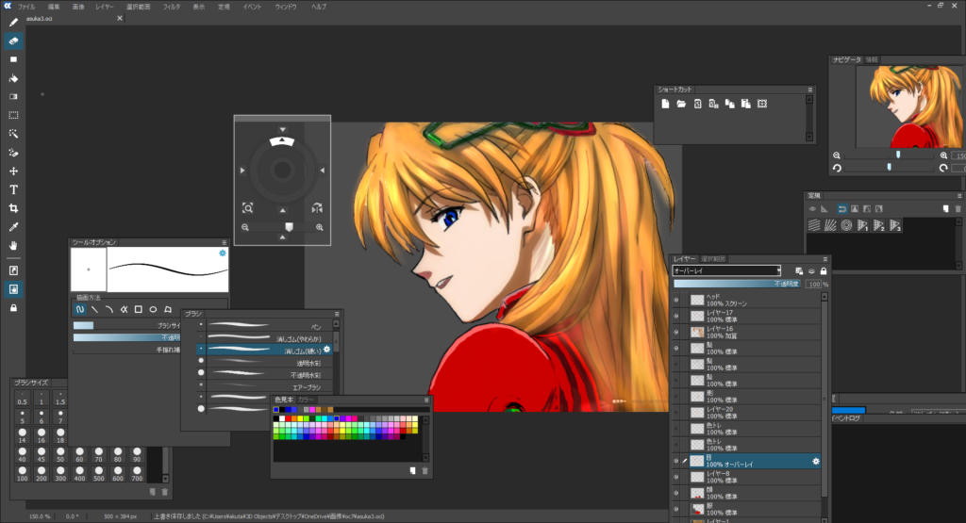Open the ショートカット panel options menu
The width and height of the screenshot is (966, 523).
pos(810,90)
